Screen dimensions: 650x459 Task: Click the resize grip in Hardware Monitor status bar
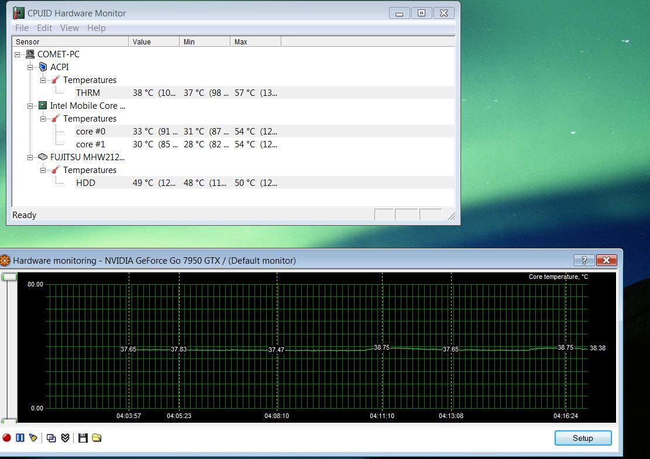point(452,216)
